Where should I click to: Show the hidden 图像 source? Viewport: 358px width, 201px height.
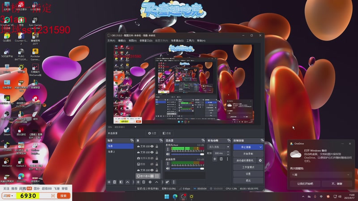(x=152, y=164)
